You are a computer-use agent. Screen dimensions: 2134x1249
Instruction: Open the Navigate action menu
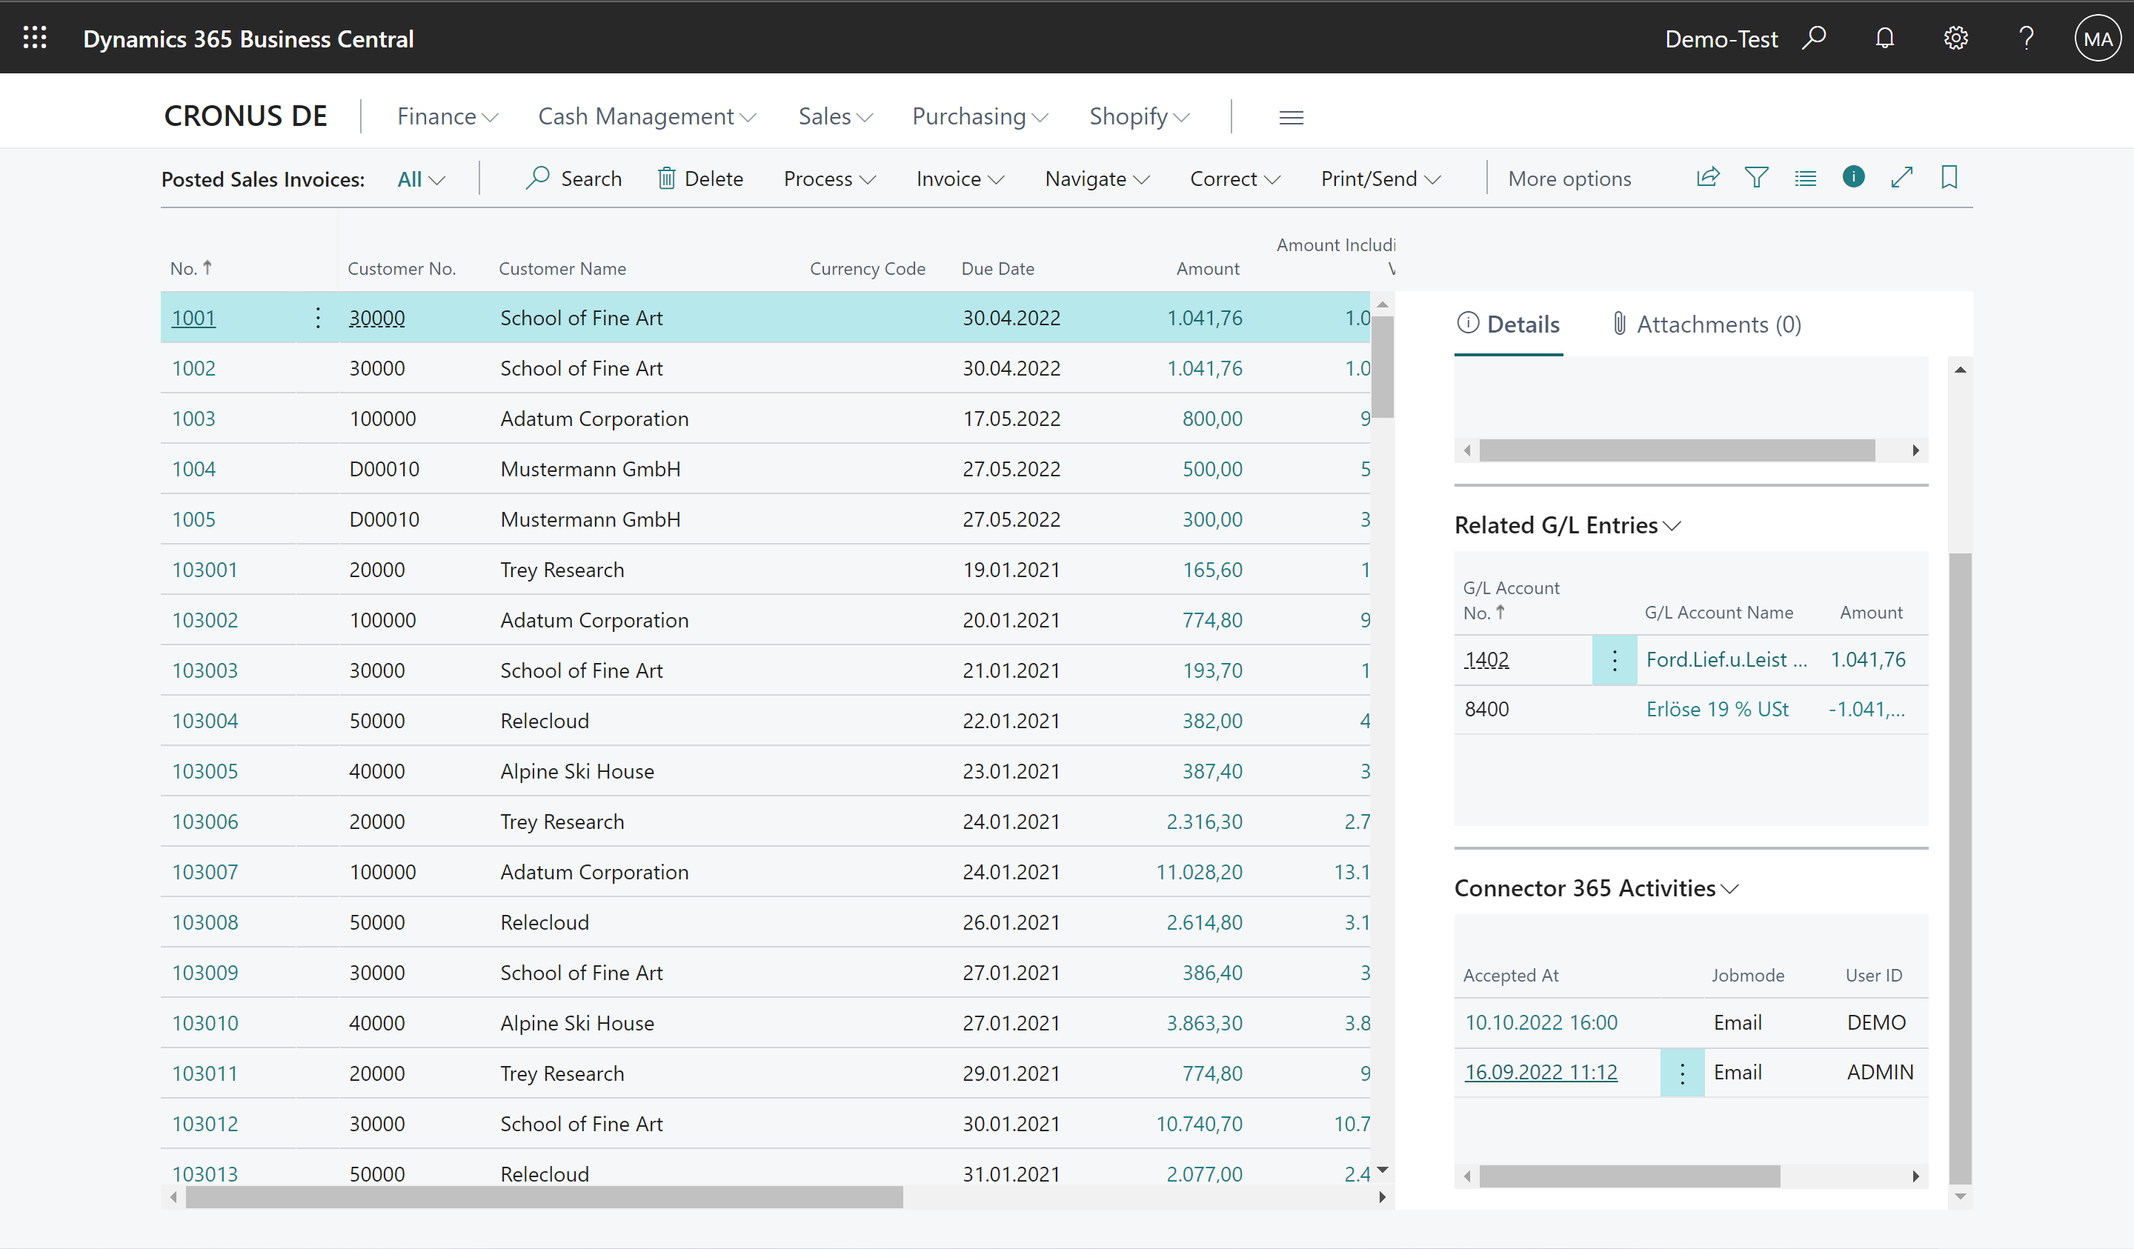(1097, 179)
